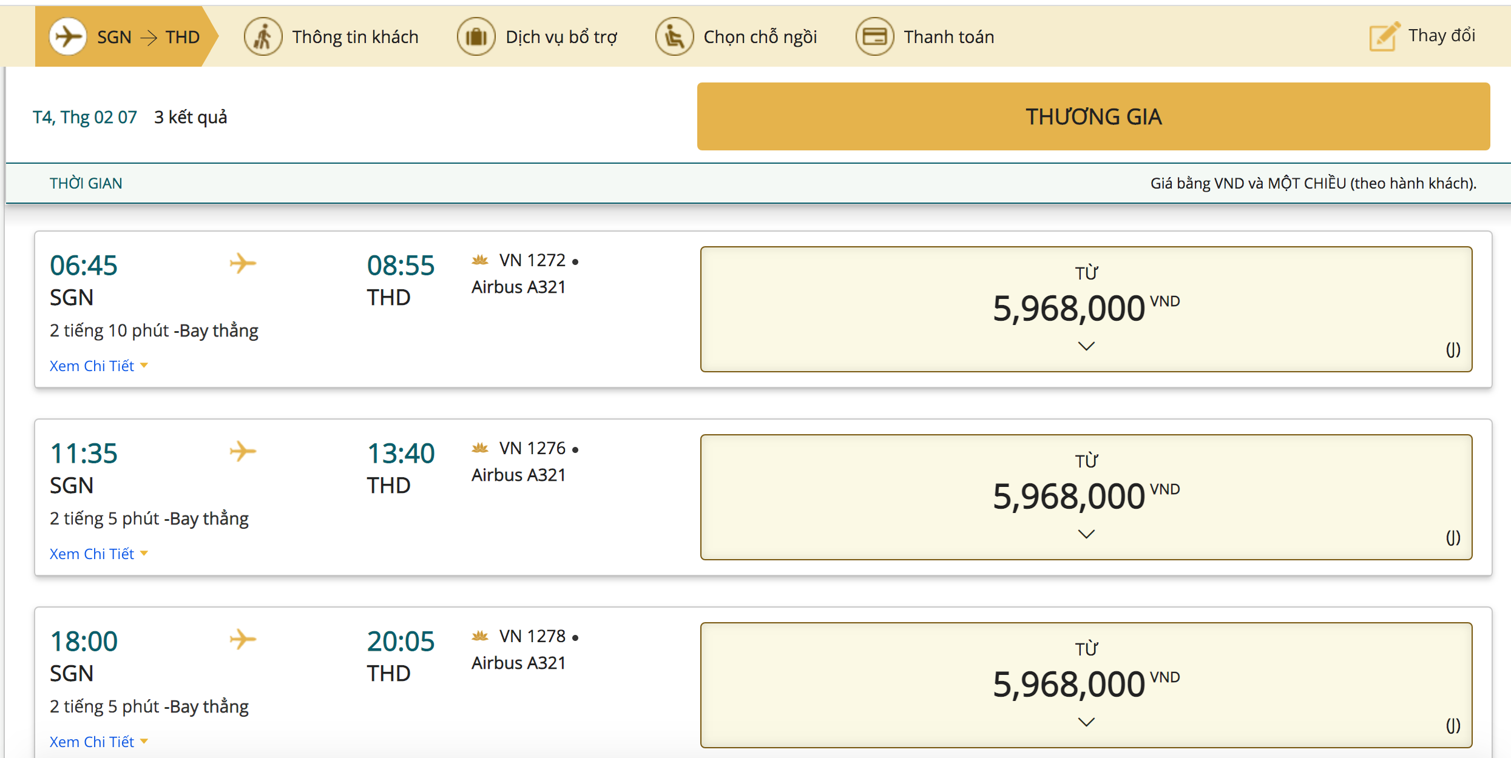The width and height of the screenshot is (1511, 758).
Task: Click the seat icon for Chọn chỗ ngồi
Action: point(674,36)
